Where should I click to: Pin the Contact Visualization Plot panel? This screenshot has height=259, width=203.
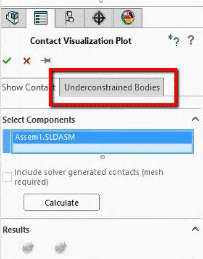[x=45, y=61]
